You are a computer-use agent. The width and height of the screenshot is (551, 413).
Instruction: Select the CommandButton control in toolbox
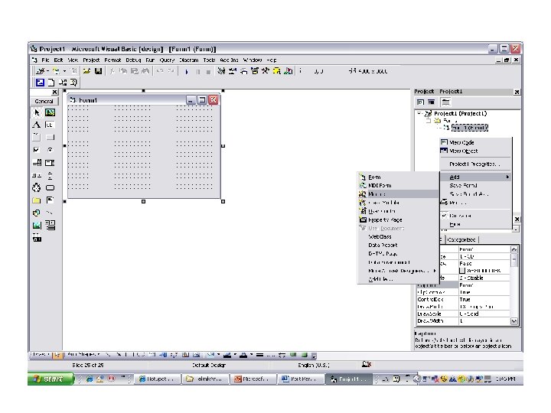pos(50,138)
